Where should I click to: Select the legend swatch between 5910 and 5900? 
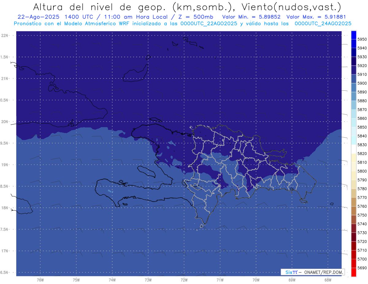coord(353,79)
